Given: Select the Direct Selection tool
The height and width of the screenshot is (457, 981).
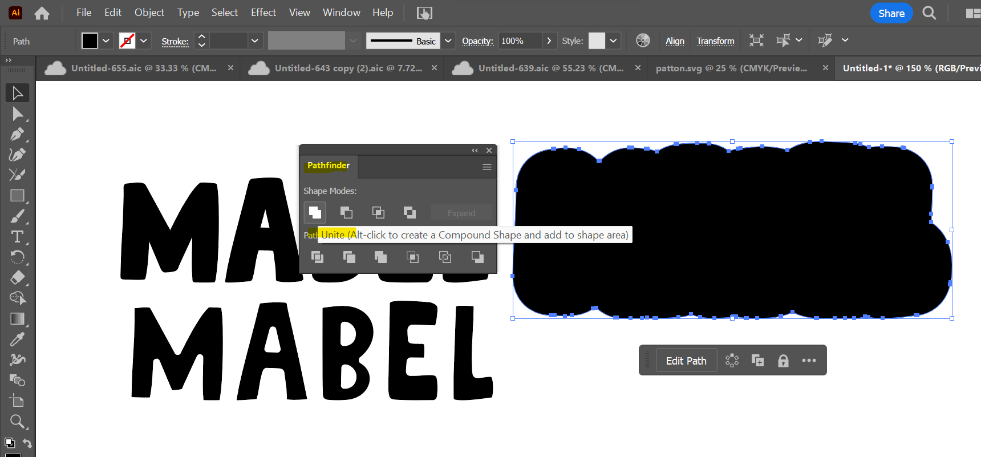Looking at the screenshot, I should pyautogui.click(x=17, y=114).
